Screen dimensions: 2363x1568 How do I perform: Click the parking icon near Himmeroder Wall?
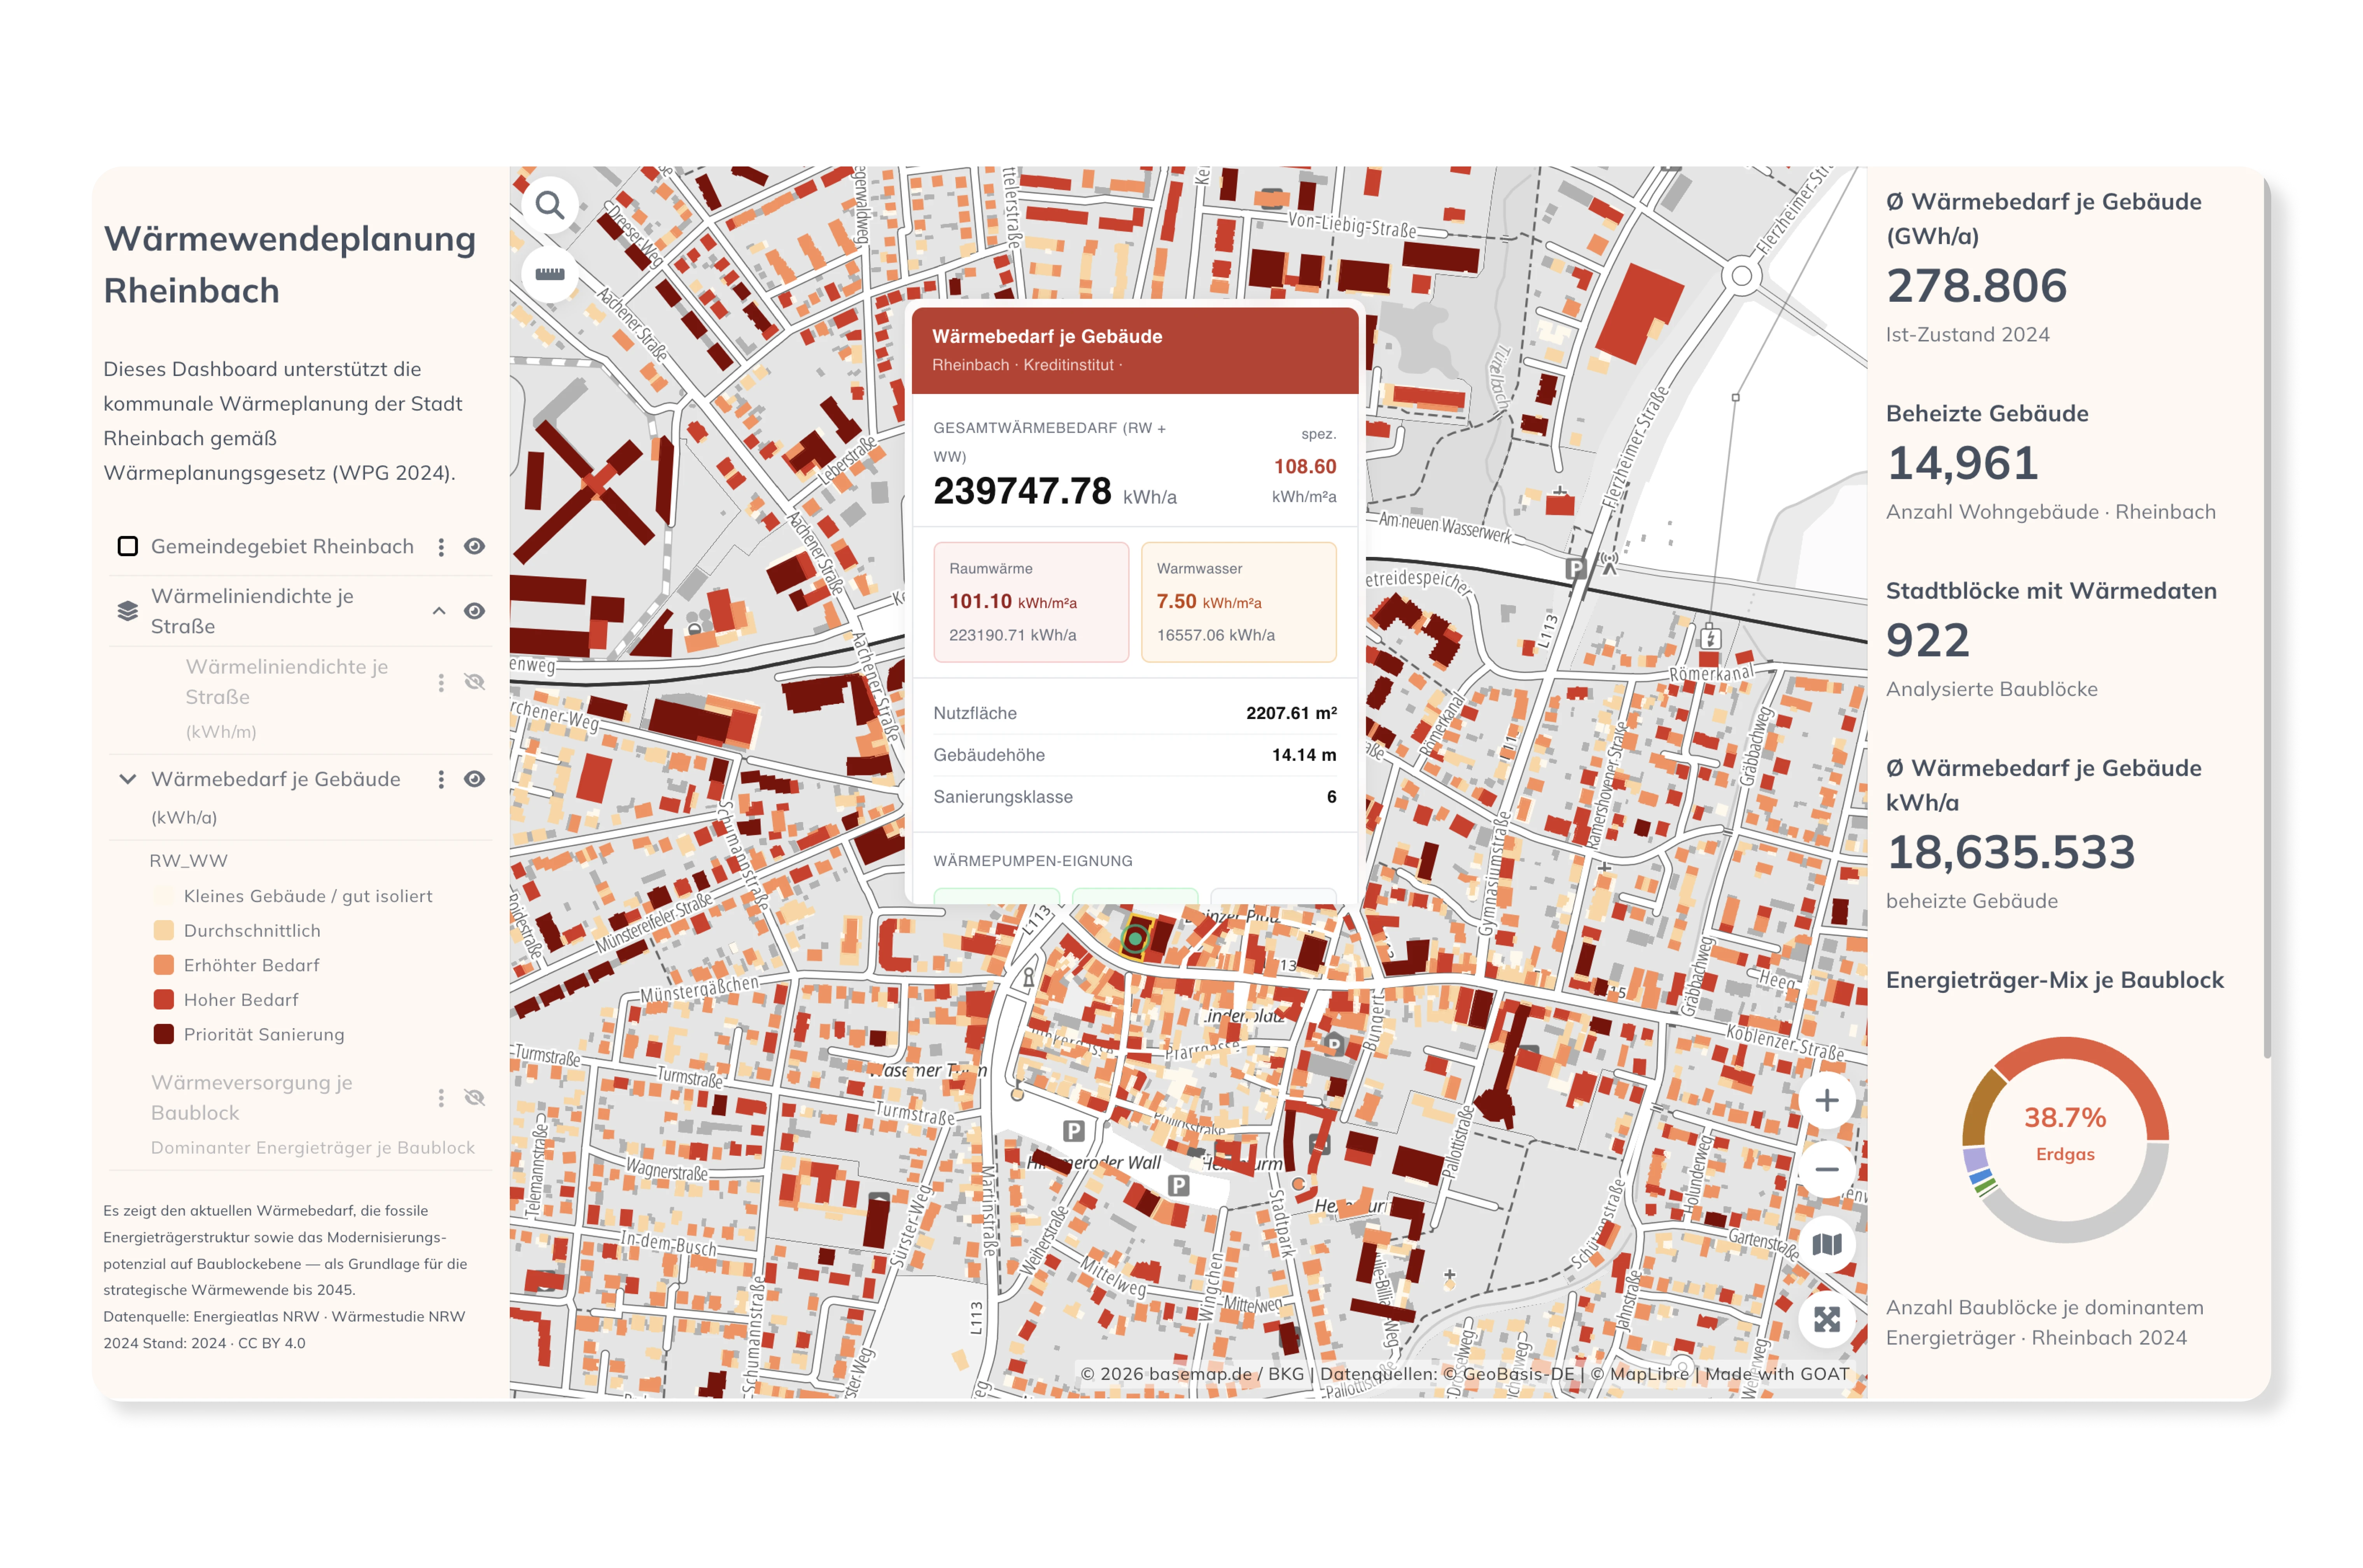pyautogui.click(x=1073, y=1131)
